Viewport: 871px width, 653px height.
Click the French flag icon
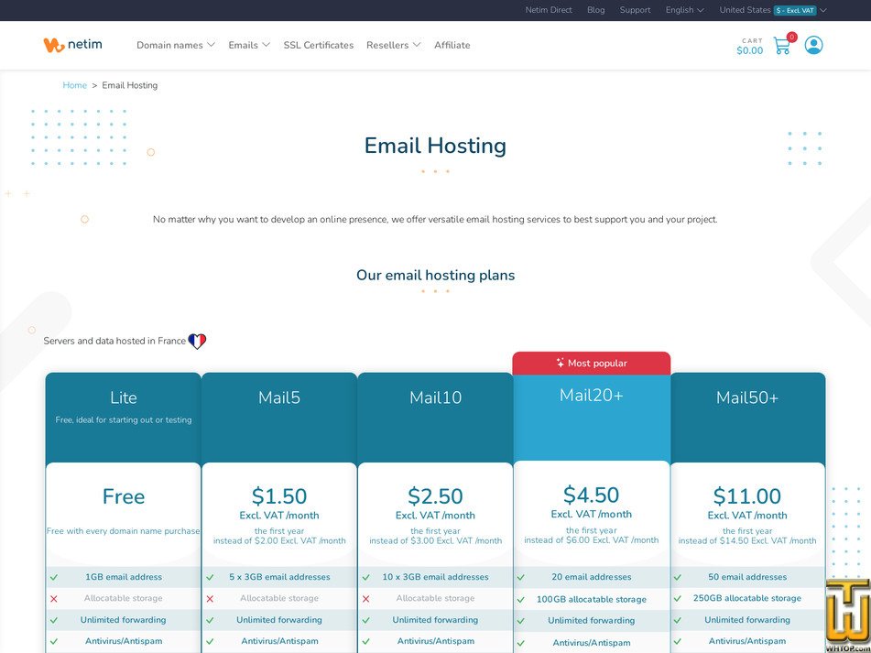(197, 342)
